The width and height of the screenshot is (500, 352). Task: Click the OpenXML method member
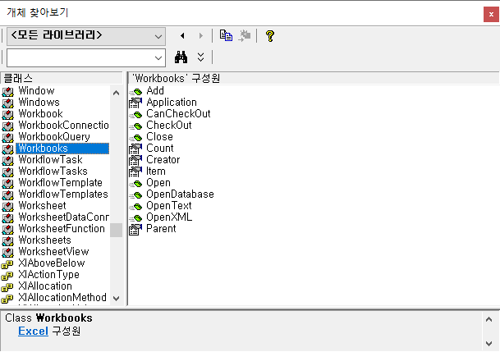coord(169,217)
